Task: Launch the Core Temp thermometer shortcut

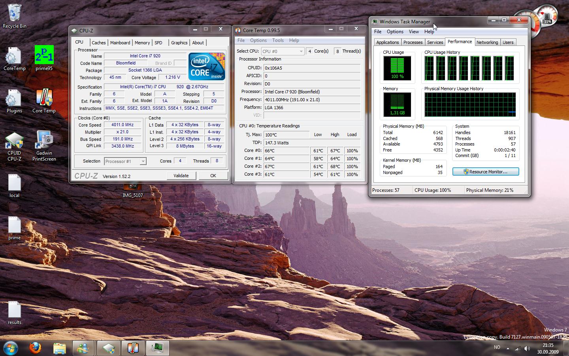Action: pyautogui.click(x=44, y=101)
